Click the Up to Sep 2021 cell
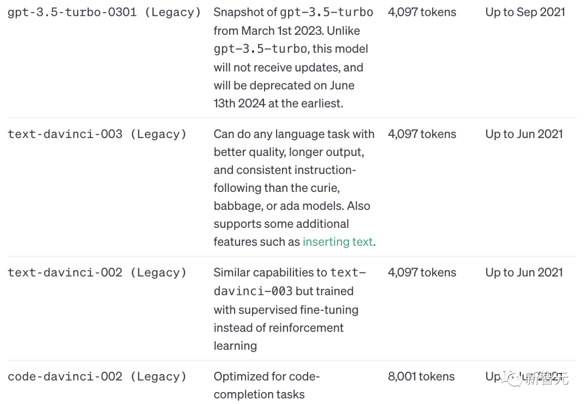Screen dimensions: 588x404 525,13
